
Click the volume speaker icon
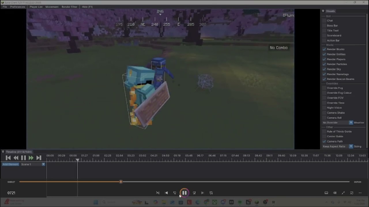coord(335,193)
